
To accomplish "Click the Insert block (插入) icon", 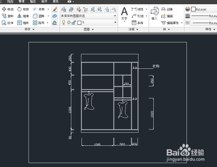I will (x=155, y=13).
